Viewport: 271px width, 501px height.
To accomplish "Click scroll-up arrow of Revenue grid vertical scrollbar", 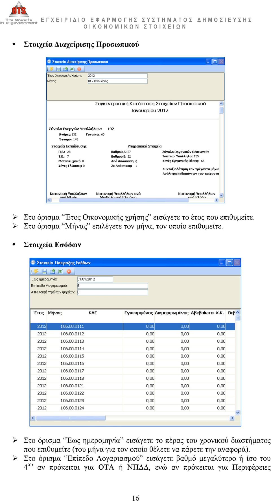I will tap(238, 312).
